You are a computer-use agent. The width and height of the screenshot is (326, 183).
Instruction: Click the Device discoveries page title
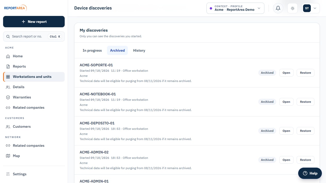pos(93,8)
